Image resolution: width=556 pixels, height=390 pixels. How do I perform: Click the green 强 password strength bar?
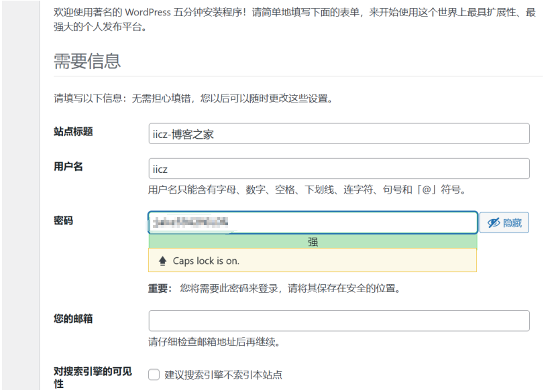tap(311, 241)
